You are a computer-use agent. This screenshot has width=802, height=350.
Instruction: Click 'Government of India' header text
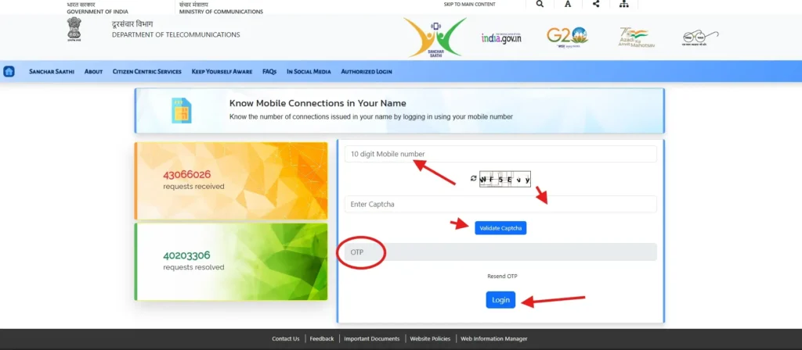point(98,11)
